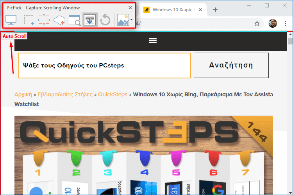The height and width of the screenshot is (195, 293).
Task: Bookmark this page with the star icon
Action: (257, 23)
